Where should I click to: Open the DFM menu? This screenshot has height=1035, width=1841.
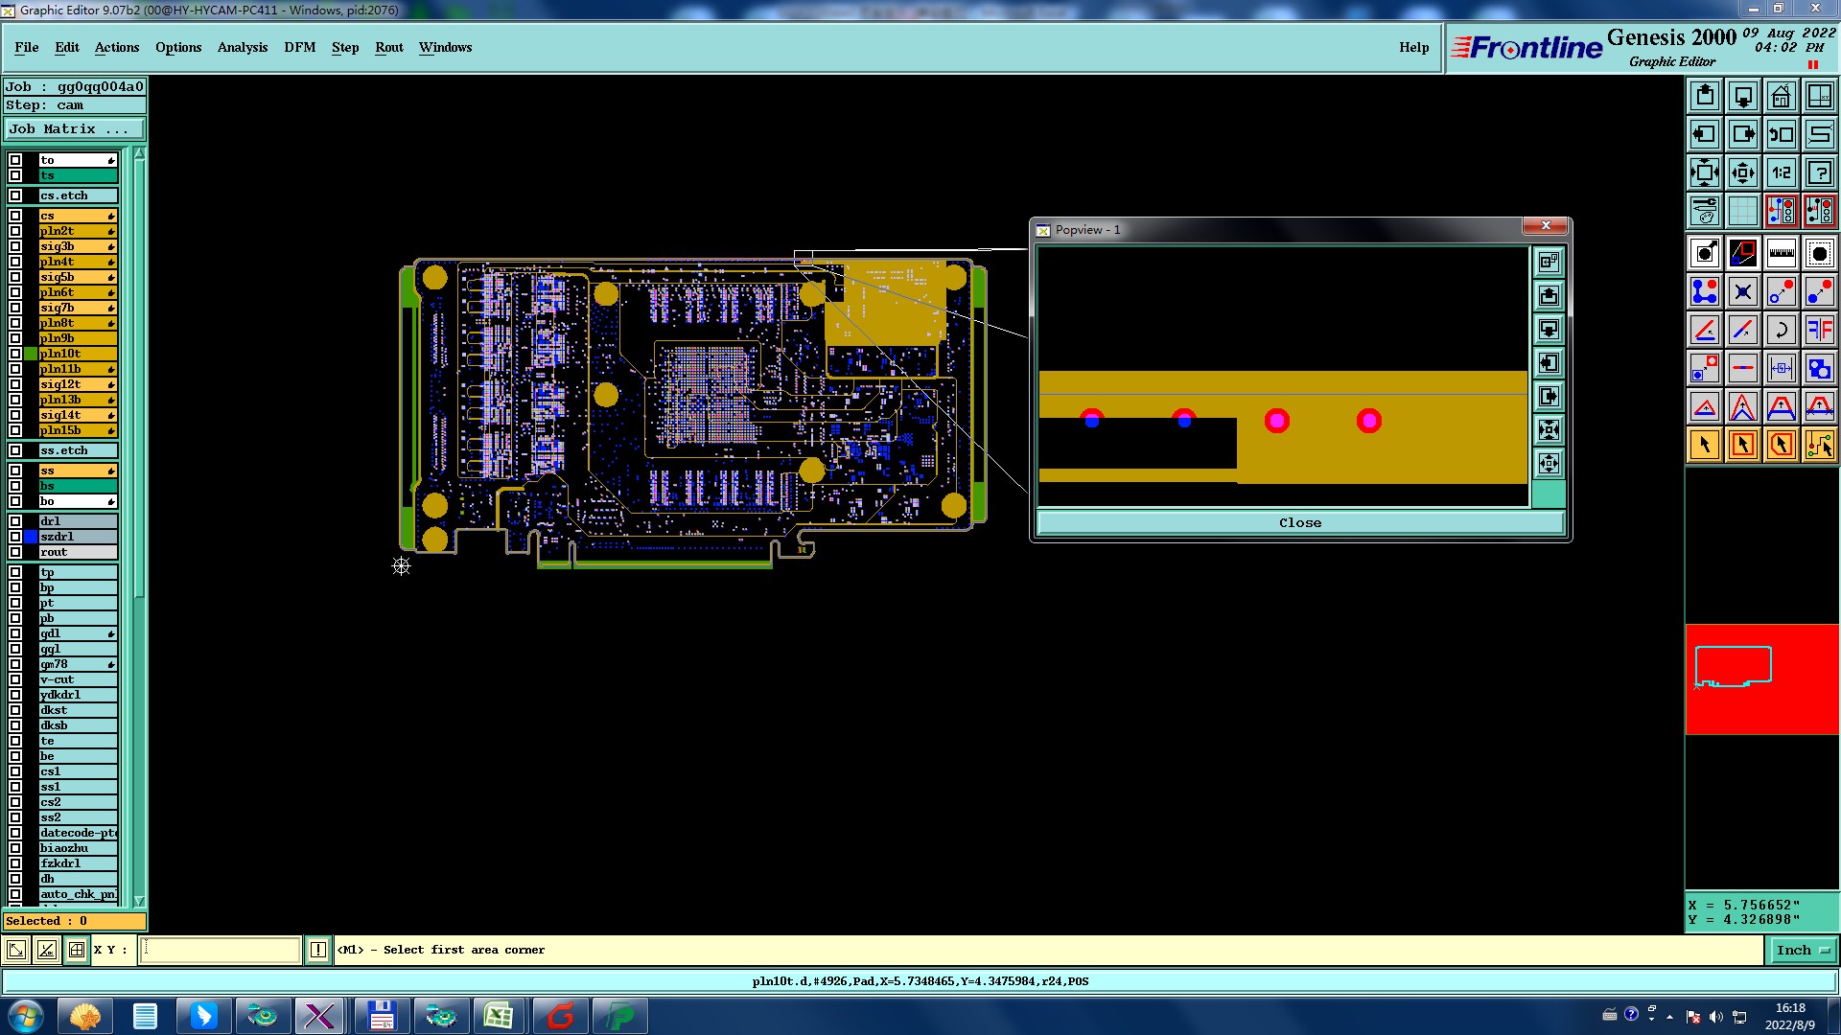click(299, 47)
